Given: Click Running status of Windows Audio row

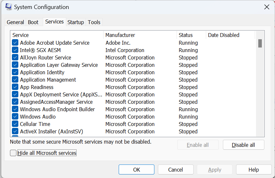Looking at the screenshot, I should [x=188, y=117].
